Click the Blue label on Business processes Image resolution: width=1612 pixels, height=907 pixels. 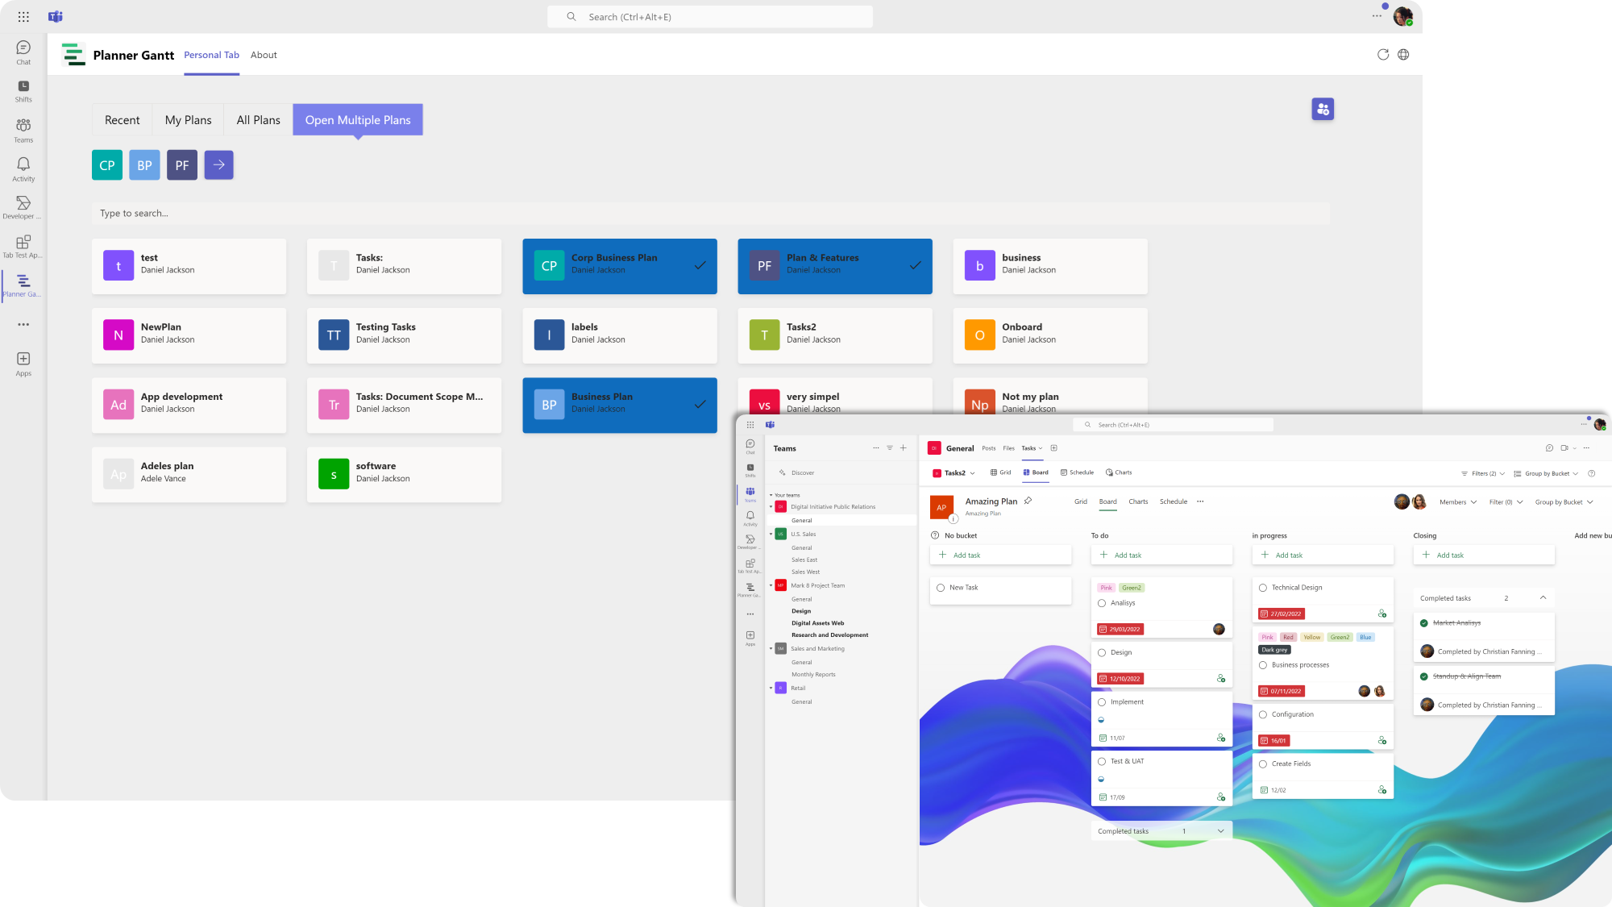[x=1365, y=637]
